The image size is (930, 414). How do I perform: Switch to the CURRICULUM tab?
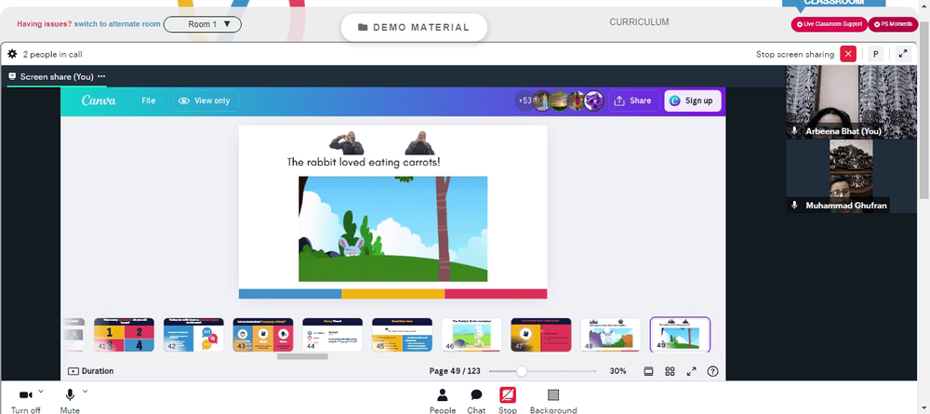coord(639,22)
